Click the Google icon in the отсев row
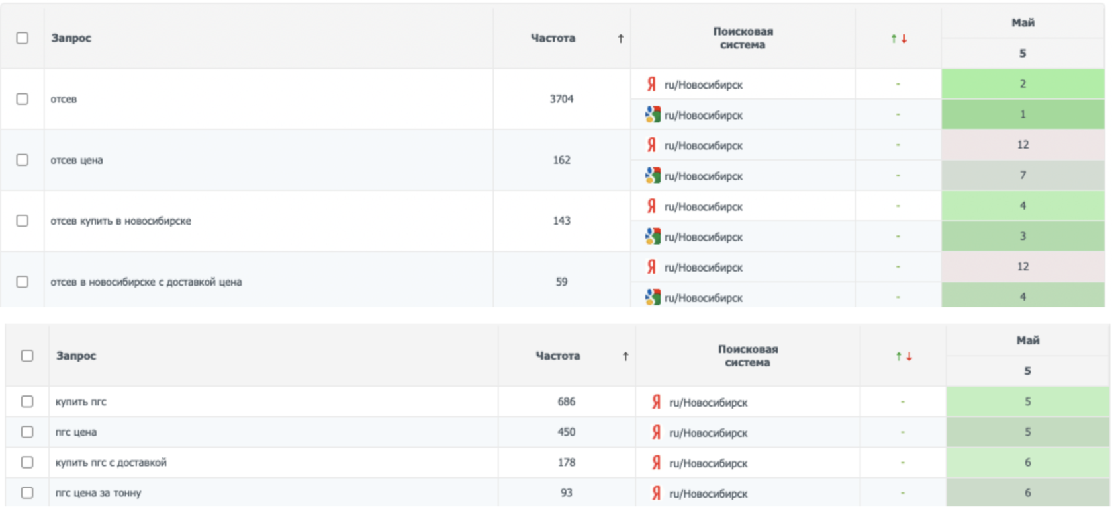The image size is (1112, 507). click(653, 114)
